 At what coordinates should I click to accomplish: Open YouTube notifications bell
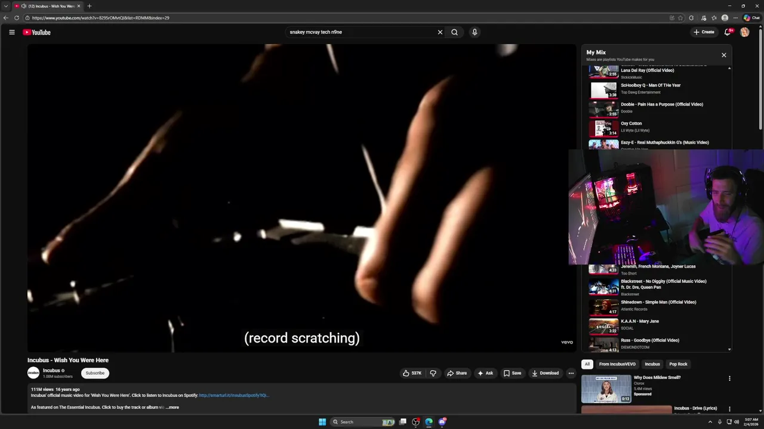[x=727, y=32]
